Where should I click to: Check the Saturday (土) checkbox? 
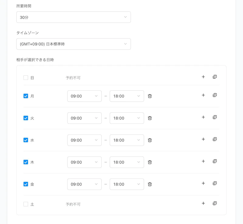pyautogui.click(x=26, y=204)
